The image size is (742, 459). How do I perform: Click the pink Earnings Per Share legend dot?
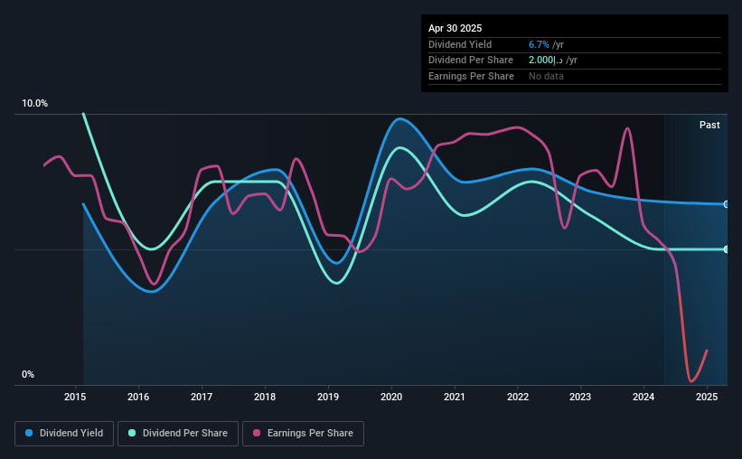coord(257,433)
